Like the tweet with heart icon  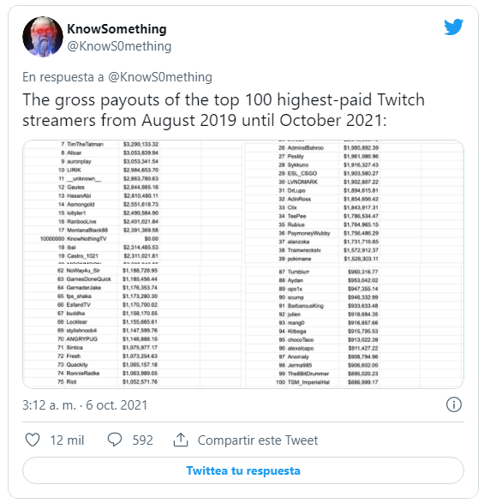pyautogui.click(x=33, y=440)
